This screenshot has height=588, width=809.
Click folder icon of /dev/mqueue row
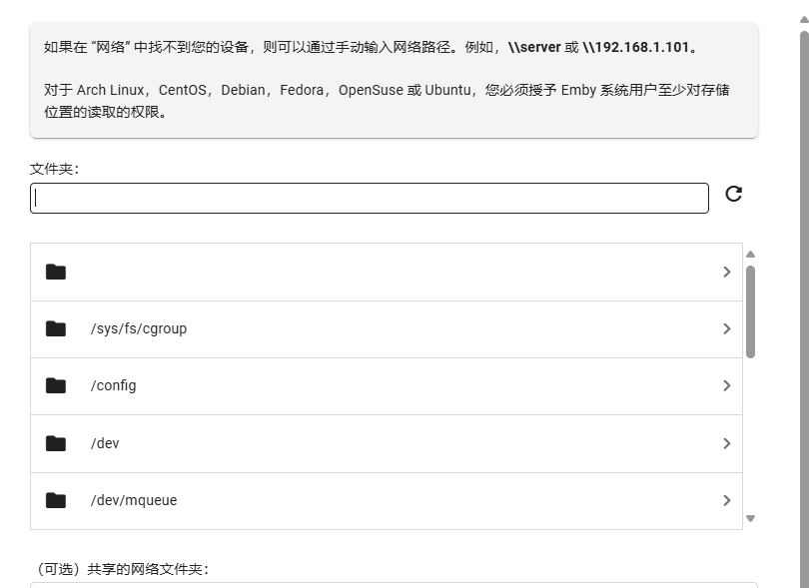56,500
